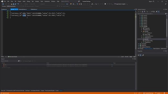Open the Extensions menu
The height and width of the screenshot is (94, 168).
(x=47, y=1)
